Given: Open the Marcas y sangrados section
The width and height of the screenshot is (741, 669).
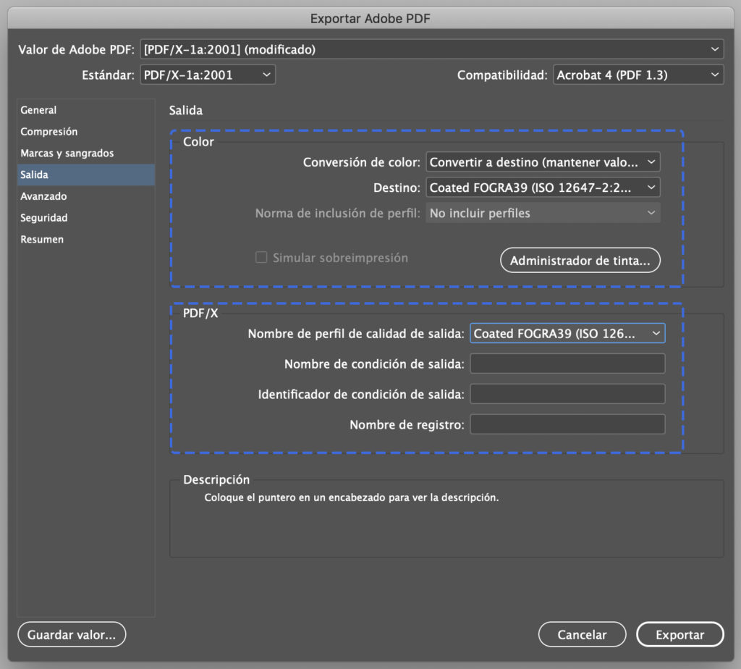Looking at the screenshot, I should [x=86, y=153].
